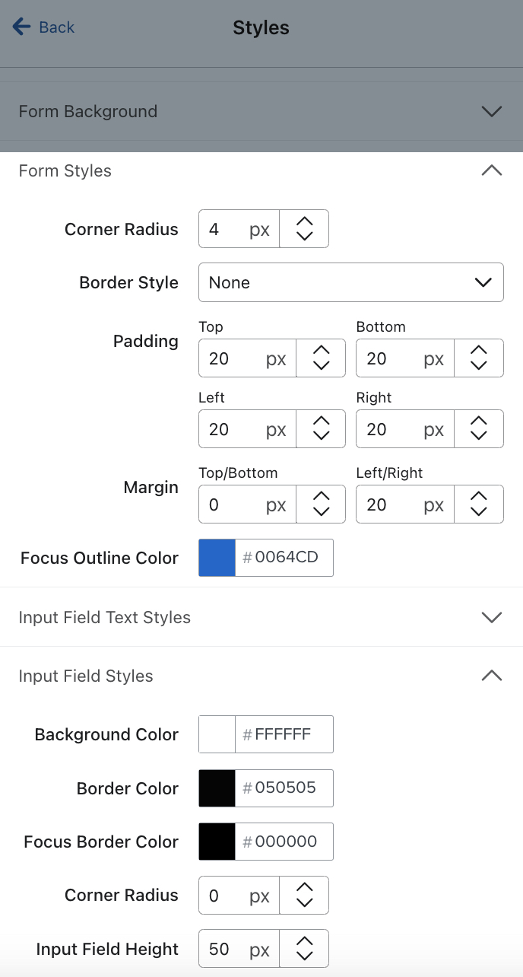
Task: Increase the Left/Right margin value
Action: coord(478,496)
